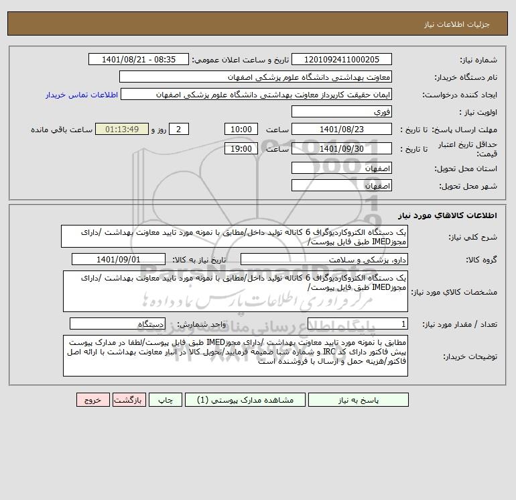The height and width of the screenshot is (500, 516).
Task: Click goods group field دارو، پزشکی و سلامت
Action: 324,259
